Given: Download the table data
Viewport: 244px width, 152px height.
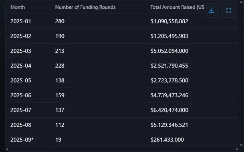Looking at the screenshot, I should [211, 10].
